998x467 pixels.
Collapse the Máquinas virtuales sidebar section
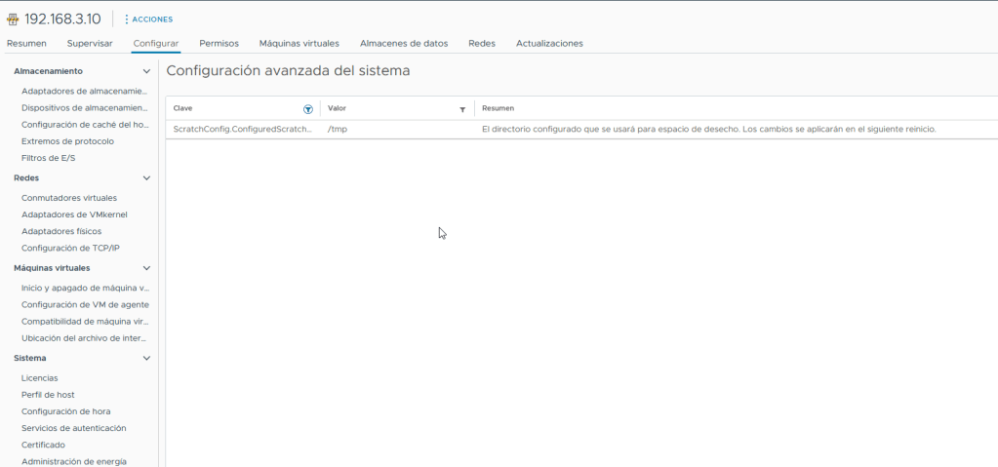(x=146, y=268)
